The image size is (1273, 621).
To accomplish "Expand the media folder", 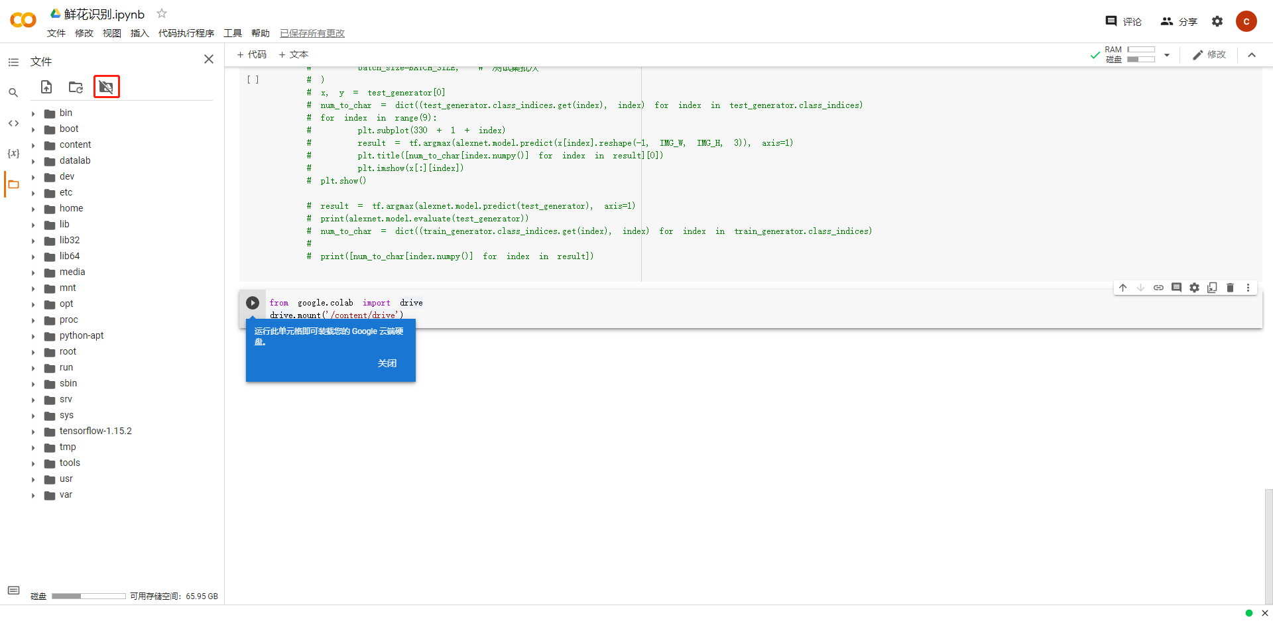I will coord(33,272).
